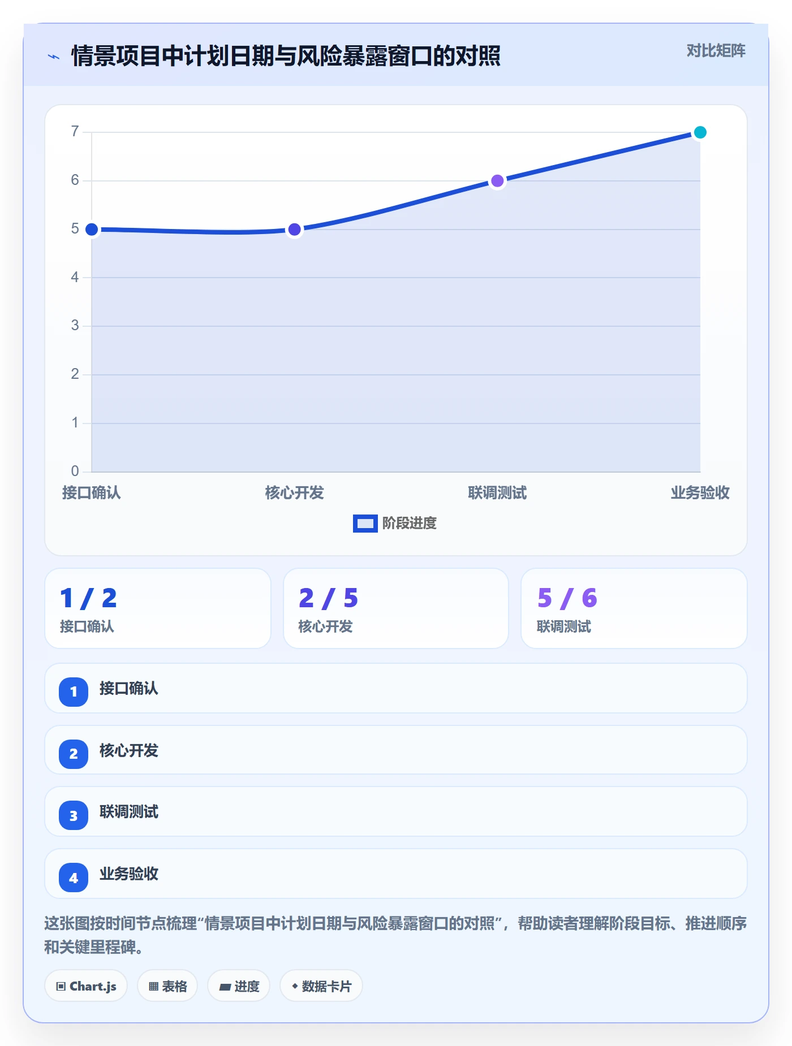The height and width of the screenshot is (1046, 792).
Task: Click the cyan 业务验收 data point
Action: (x=700, y=132)
